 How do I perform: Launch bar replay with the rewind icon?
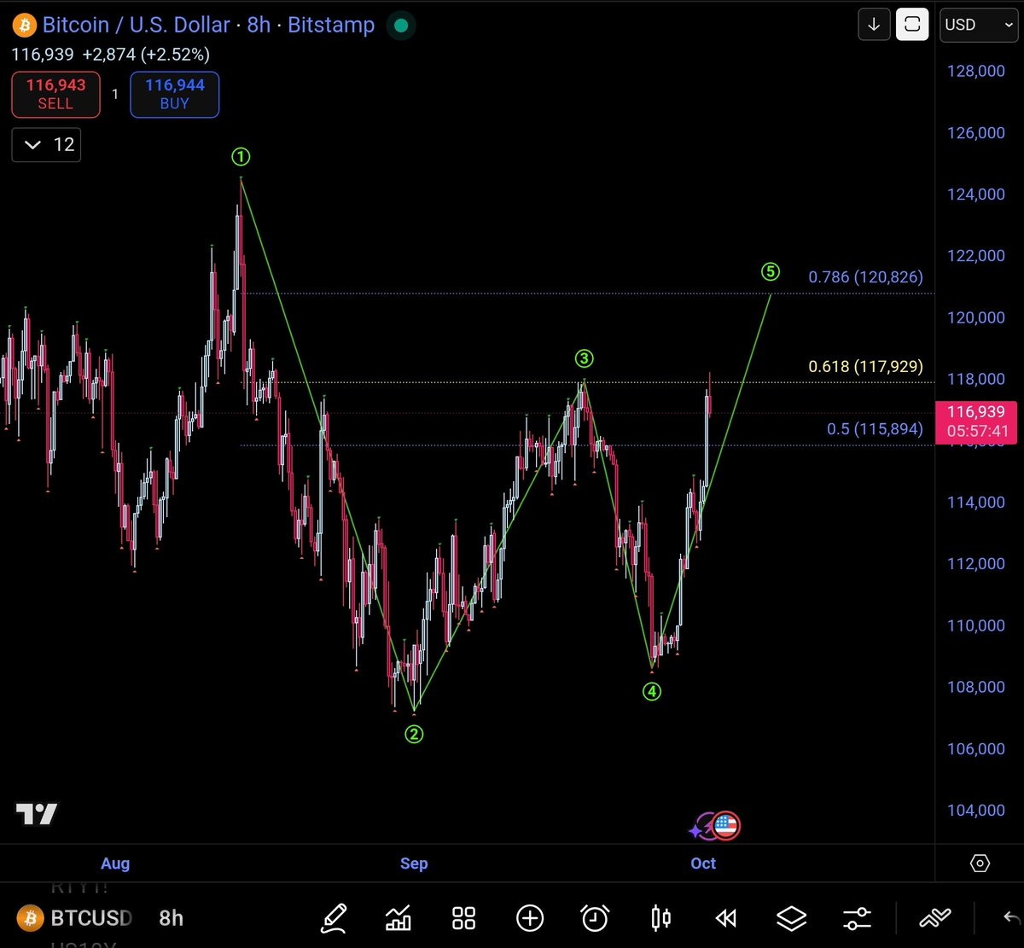click(x=724, y=918)
